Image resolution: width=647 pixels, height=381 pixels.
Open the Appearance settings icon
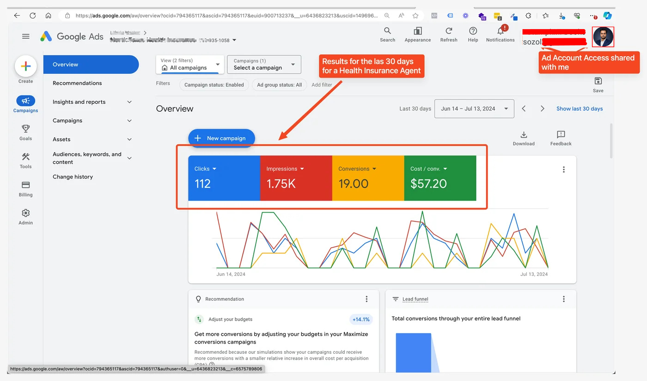click(418, 35)
